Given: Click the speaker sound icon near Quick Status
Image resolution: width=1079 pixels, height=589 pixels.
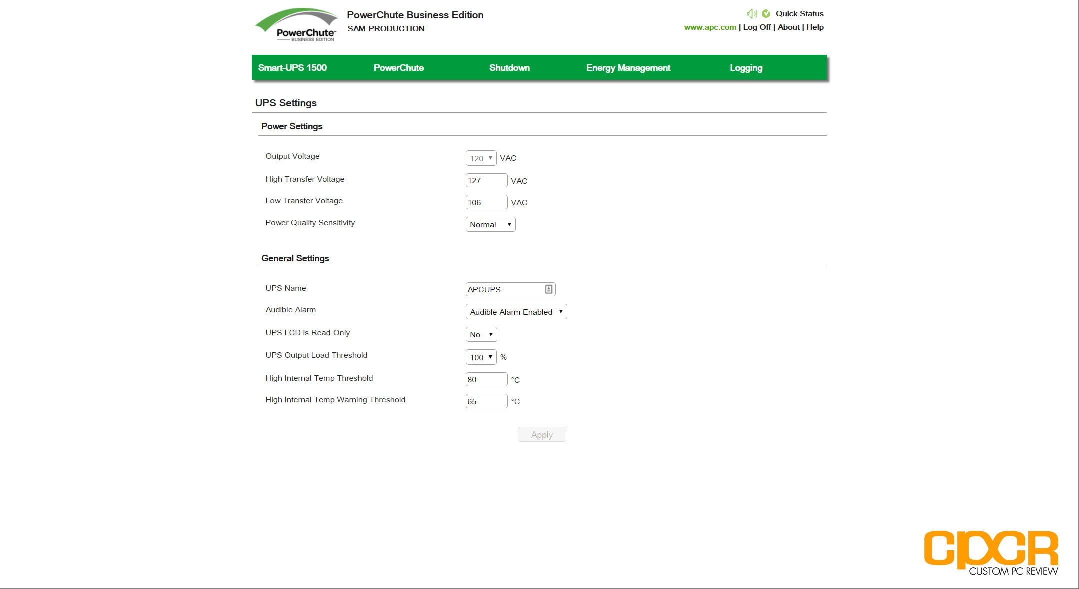Looking at the screenshot, I should 752,14.
